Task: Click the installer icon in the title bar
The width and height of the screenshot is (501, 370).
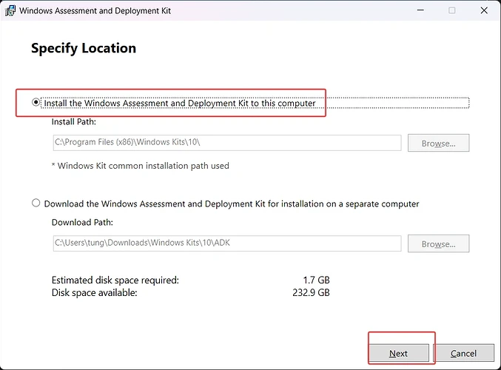Action: 10,11
